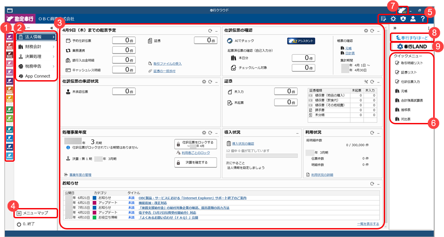Viewport: 444px width, 237px height.
Task: Minimize the 導入状況 panel
Action: (297, 133)
